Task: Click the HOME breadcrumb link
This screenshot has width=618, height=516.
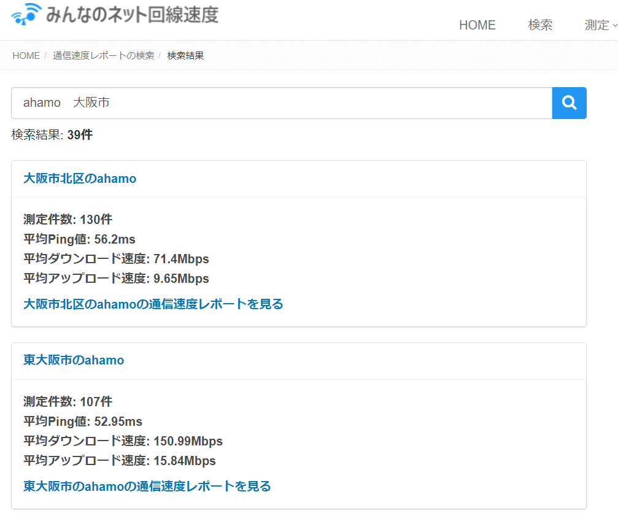Action: pos(26,56)
